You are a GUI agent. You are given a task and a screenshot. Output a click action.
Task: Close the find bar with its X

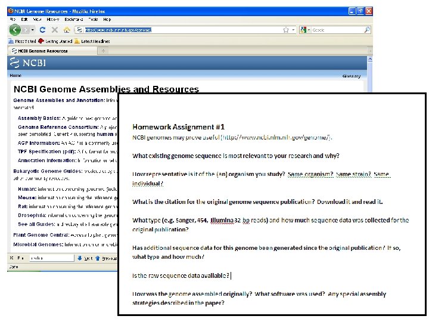(x=11, y=258)
